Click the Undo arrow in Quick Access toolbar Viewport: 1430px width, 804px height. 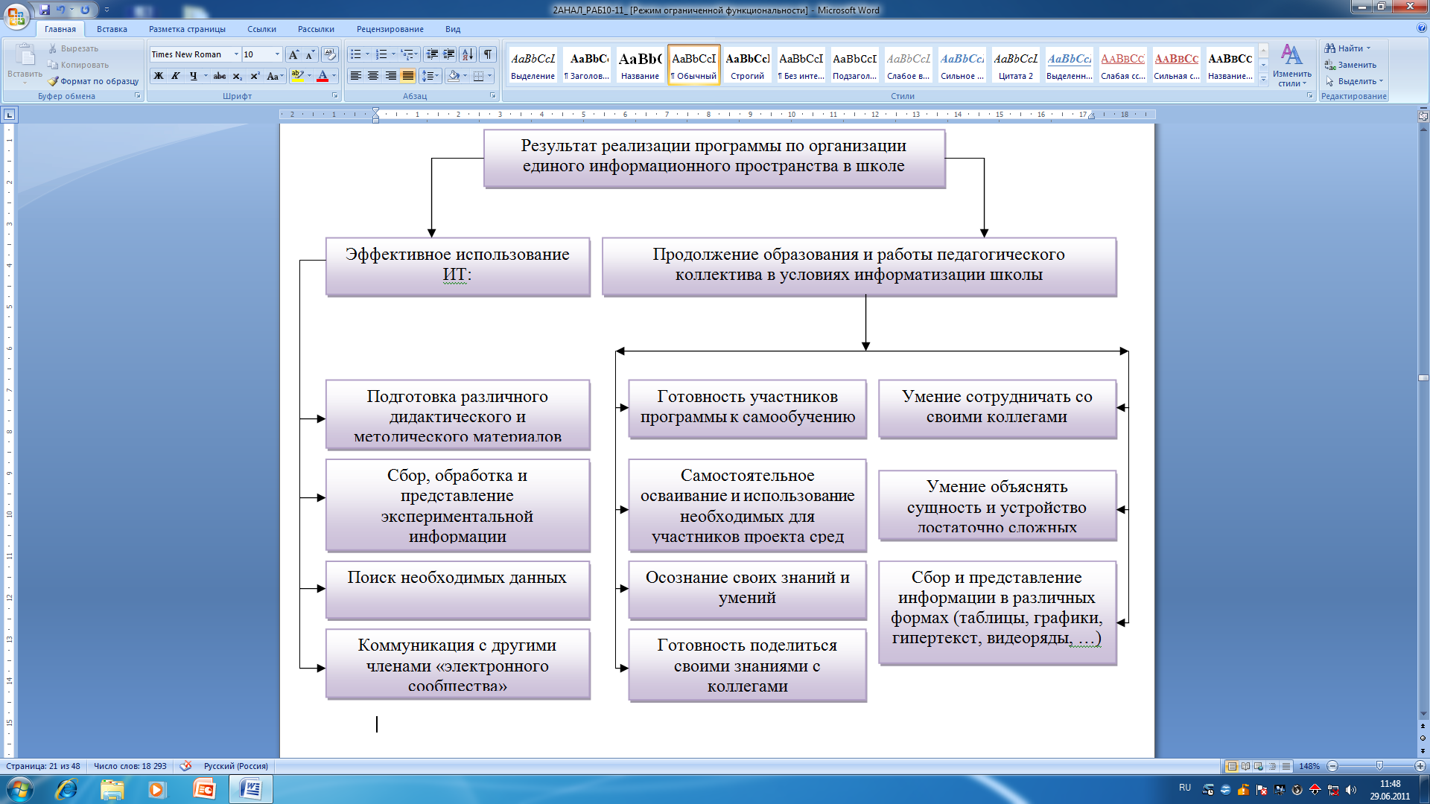[61, 10]
